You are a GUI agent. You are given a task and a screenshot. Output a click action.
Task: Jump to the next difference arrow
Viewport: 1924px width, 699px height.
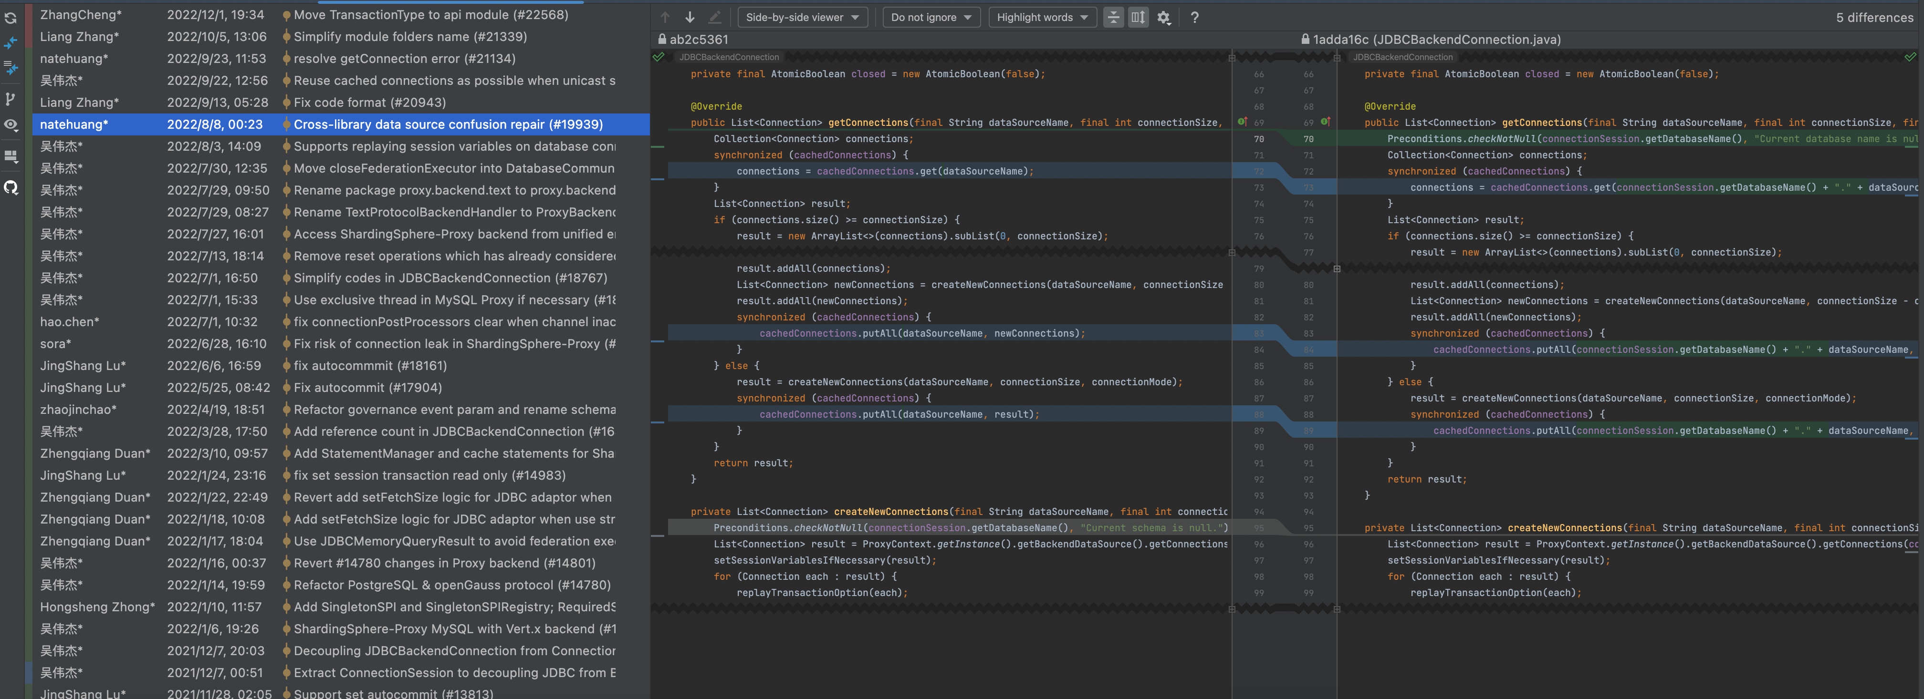(690, 17)
